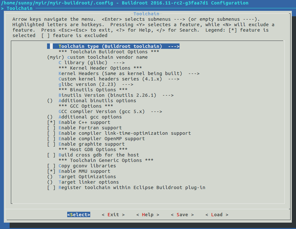Open GCC compiler Version submenu
This screenshot has width=296, height=229.
point(110,111)
